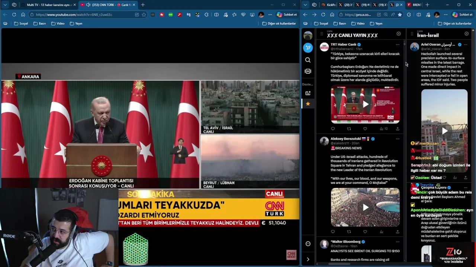
Task: Open Sosyal bookmarks folder in left browser
Action: pos(21,23)
